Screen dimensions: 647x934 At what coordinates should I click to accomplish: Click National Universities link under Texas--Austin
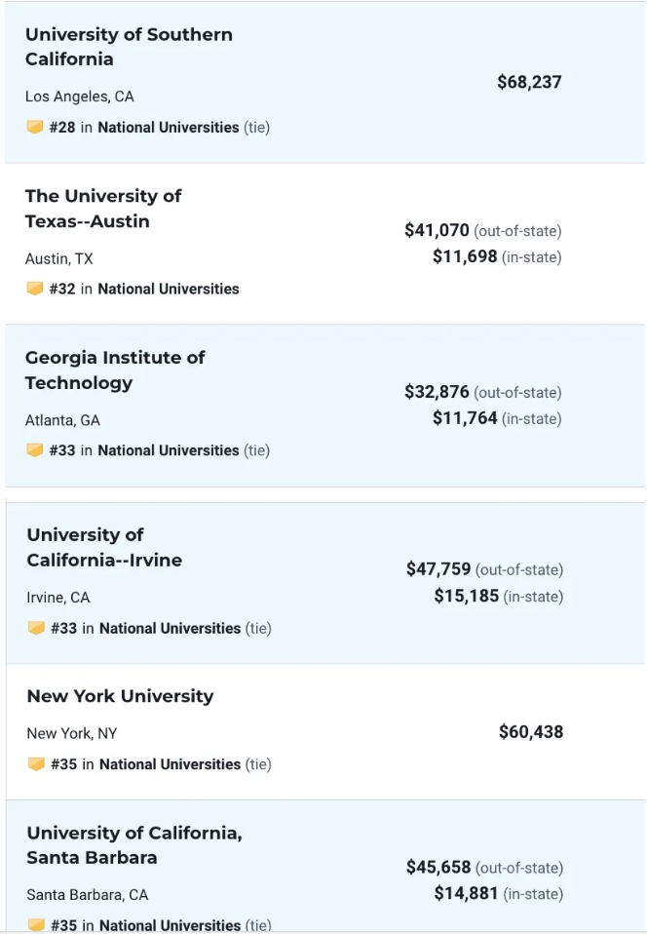pyautogui.click(x=168, y=289)
